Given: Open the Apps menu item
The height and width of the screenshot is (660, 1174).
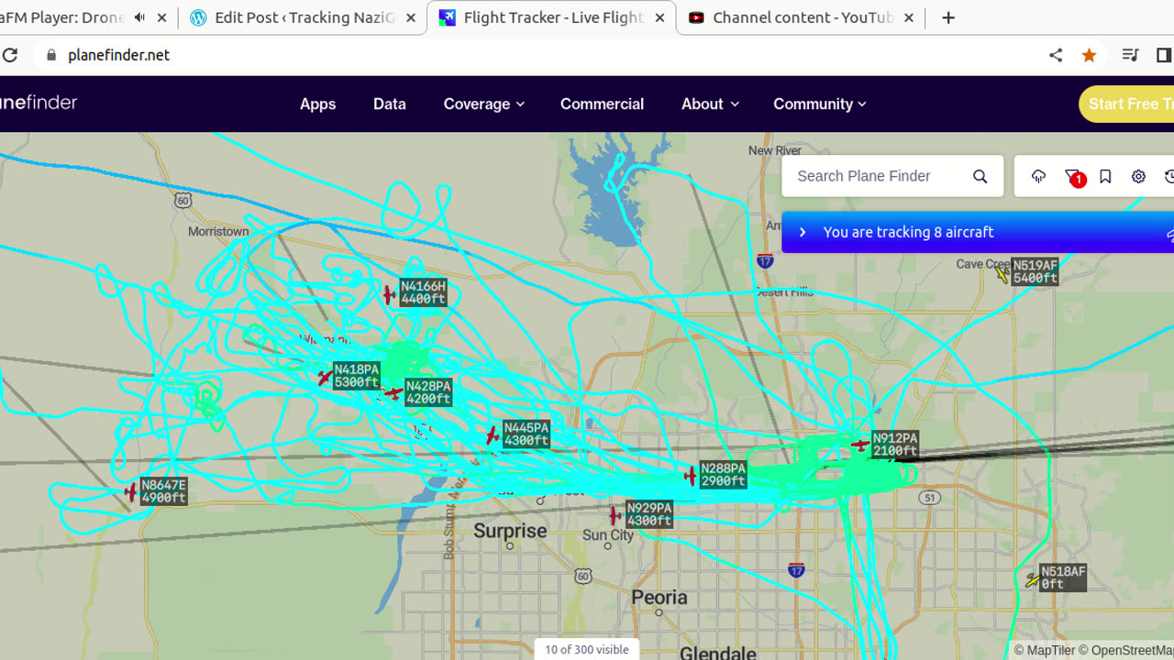Looking at the screenshot, I should click(x=317, y=104).
